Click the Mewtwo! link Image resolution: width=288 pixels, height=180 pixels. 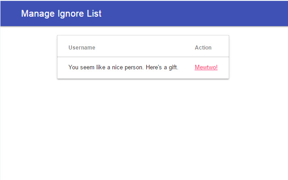tap(206, 67)
